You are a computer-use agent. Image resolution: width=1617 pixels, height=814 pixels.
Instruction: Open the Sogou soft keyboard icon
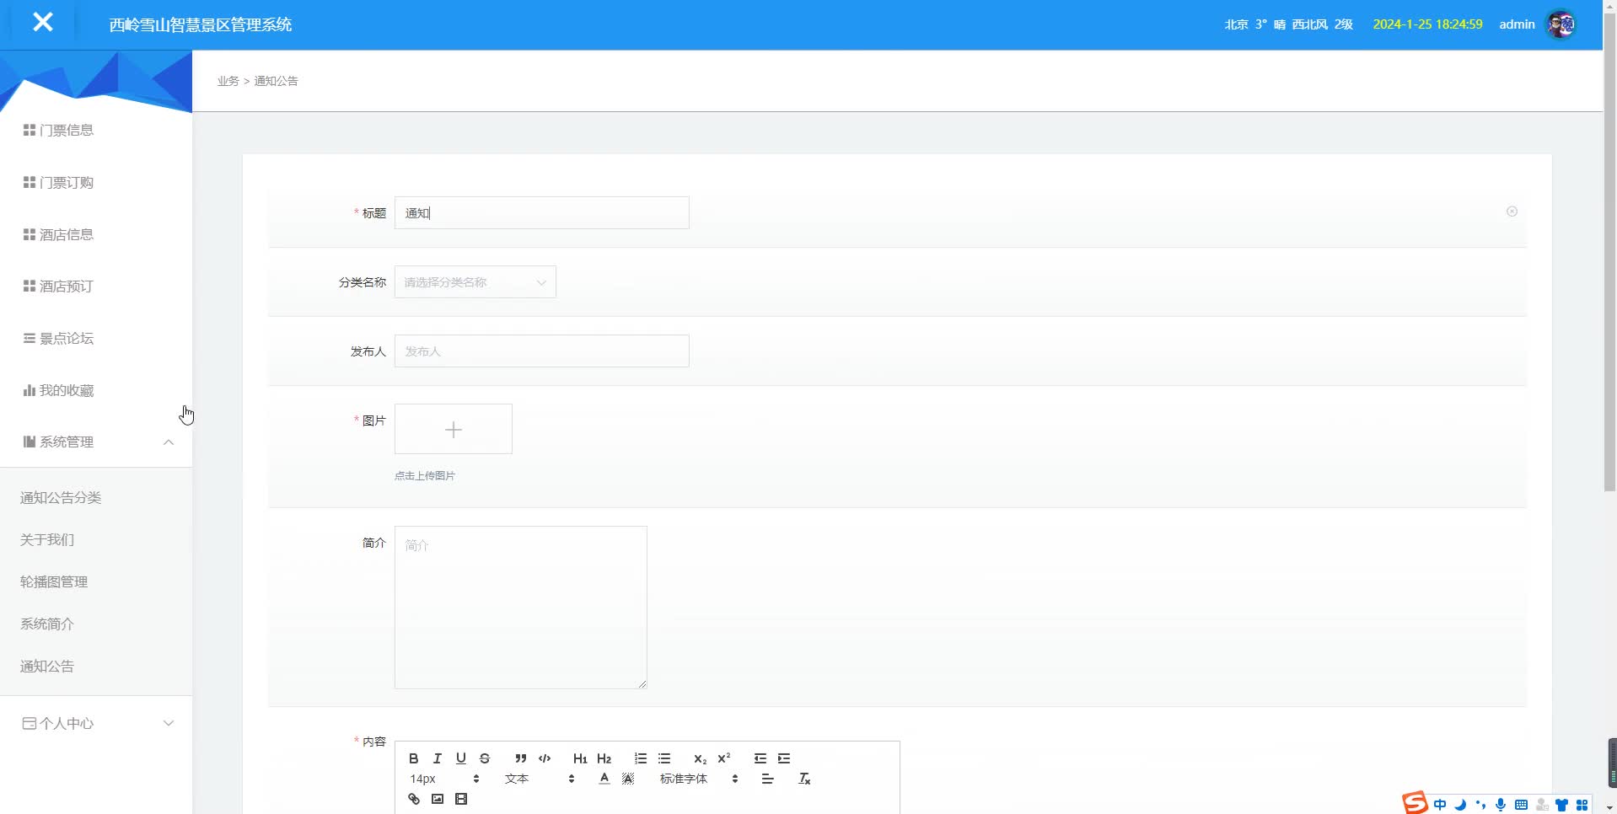click(1521, 805)
